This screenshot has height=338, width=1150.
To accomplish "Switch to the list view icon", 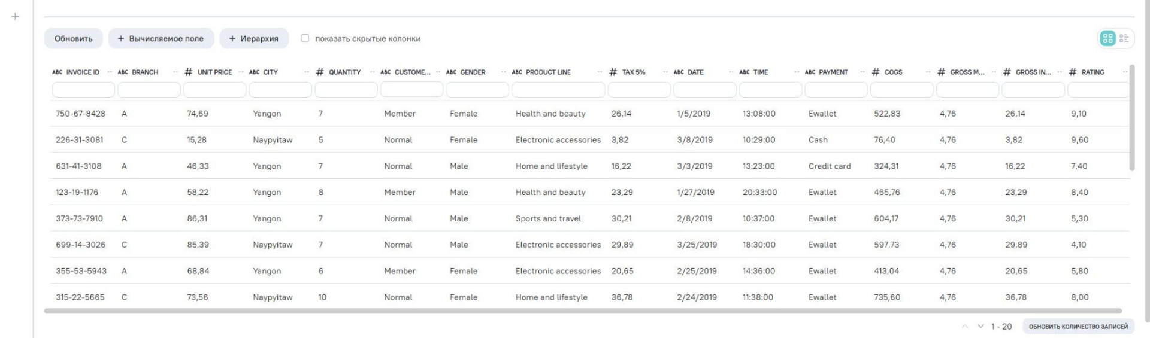I will 1124,38.
